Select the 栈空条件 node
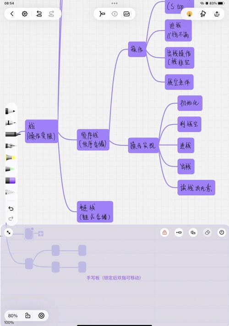229x326 pixels. [179, 82]
